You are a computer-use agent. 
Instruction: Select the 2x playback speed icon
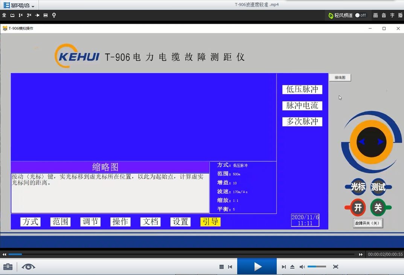click(x=29, y=15)
